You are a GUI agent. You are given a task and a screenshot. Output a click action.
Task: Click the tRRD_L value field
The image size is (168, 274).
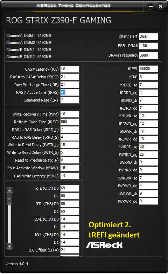(x=70, y=130)
